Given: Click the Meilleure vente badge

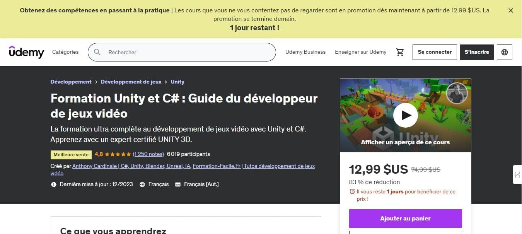Looking at the screenshot, I should click(71, 155).
